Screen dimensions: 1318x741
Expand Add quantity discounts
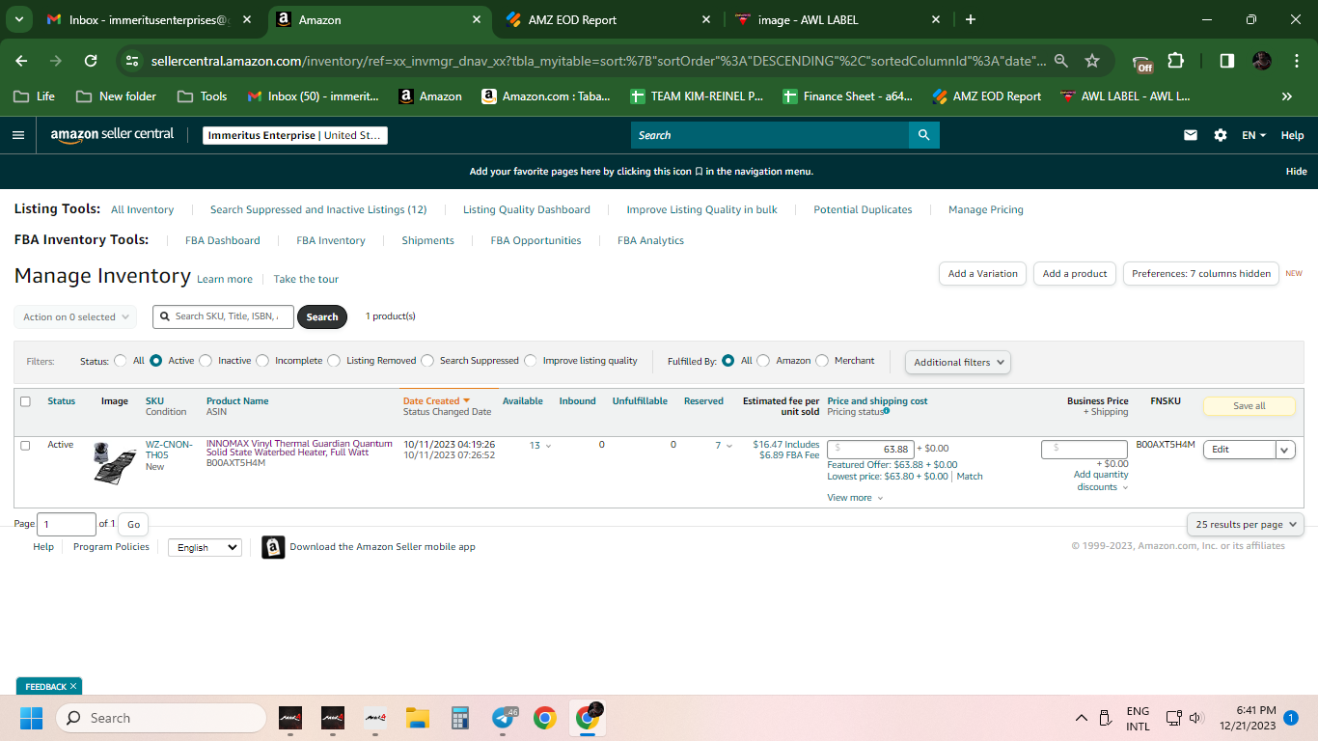[x=1101, y=480]
